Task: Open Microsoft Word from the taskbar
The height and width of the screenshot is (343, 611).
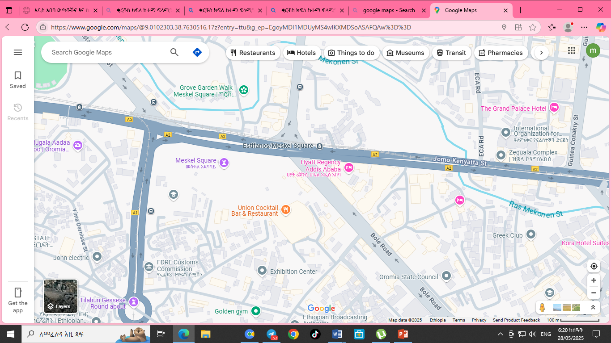Action: [337, 334]
